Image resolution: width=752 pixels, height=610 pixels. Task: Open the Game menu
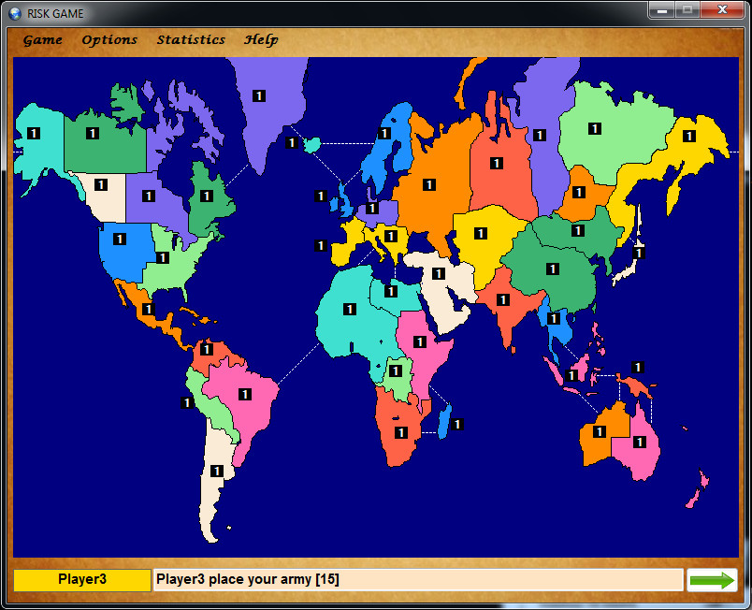(43, 40)
